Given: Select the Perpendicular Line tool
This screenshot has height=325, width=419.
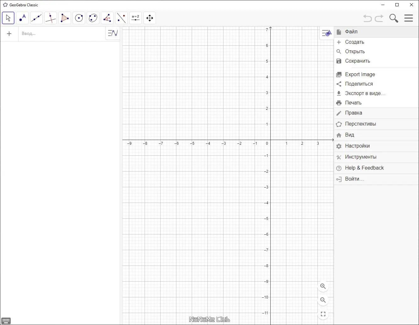Looking at the screenshot, I should click(x=51, y=18).
